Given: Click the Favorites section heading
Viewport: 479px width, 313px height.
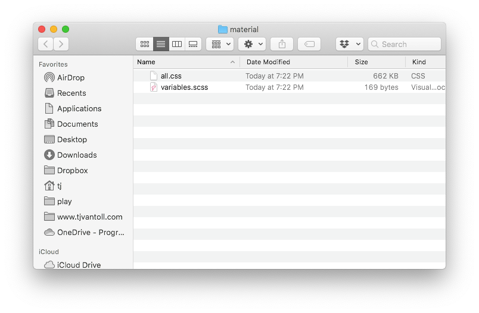Looking at the screenshot, I should (53, 64).
